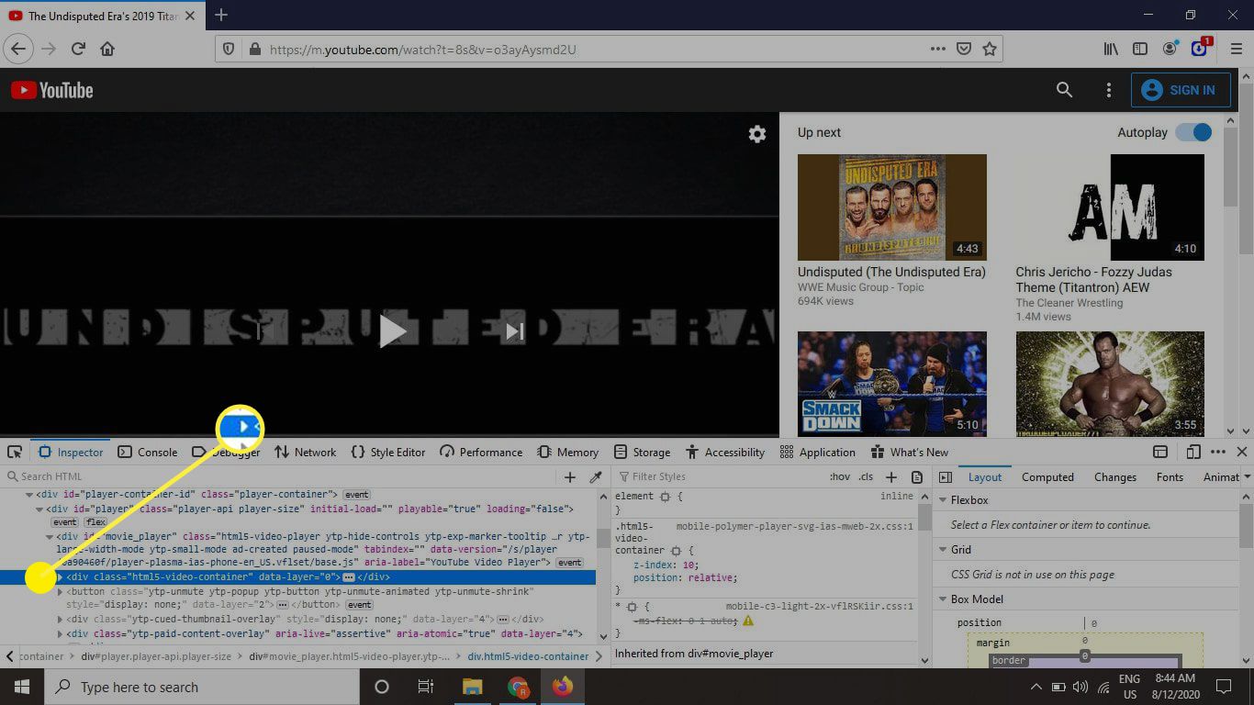Image resolution: width=1254 pixels, height=705 pixels.
Task: Open What's New panel
Action: click(x=909, y=452)
